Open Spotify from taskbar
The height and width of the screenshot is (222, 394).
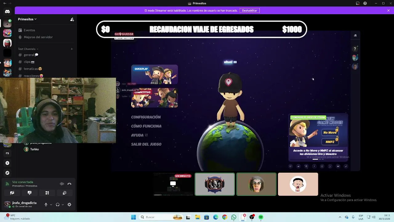(x=261, y=217)
